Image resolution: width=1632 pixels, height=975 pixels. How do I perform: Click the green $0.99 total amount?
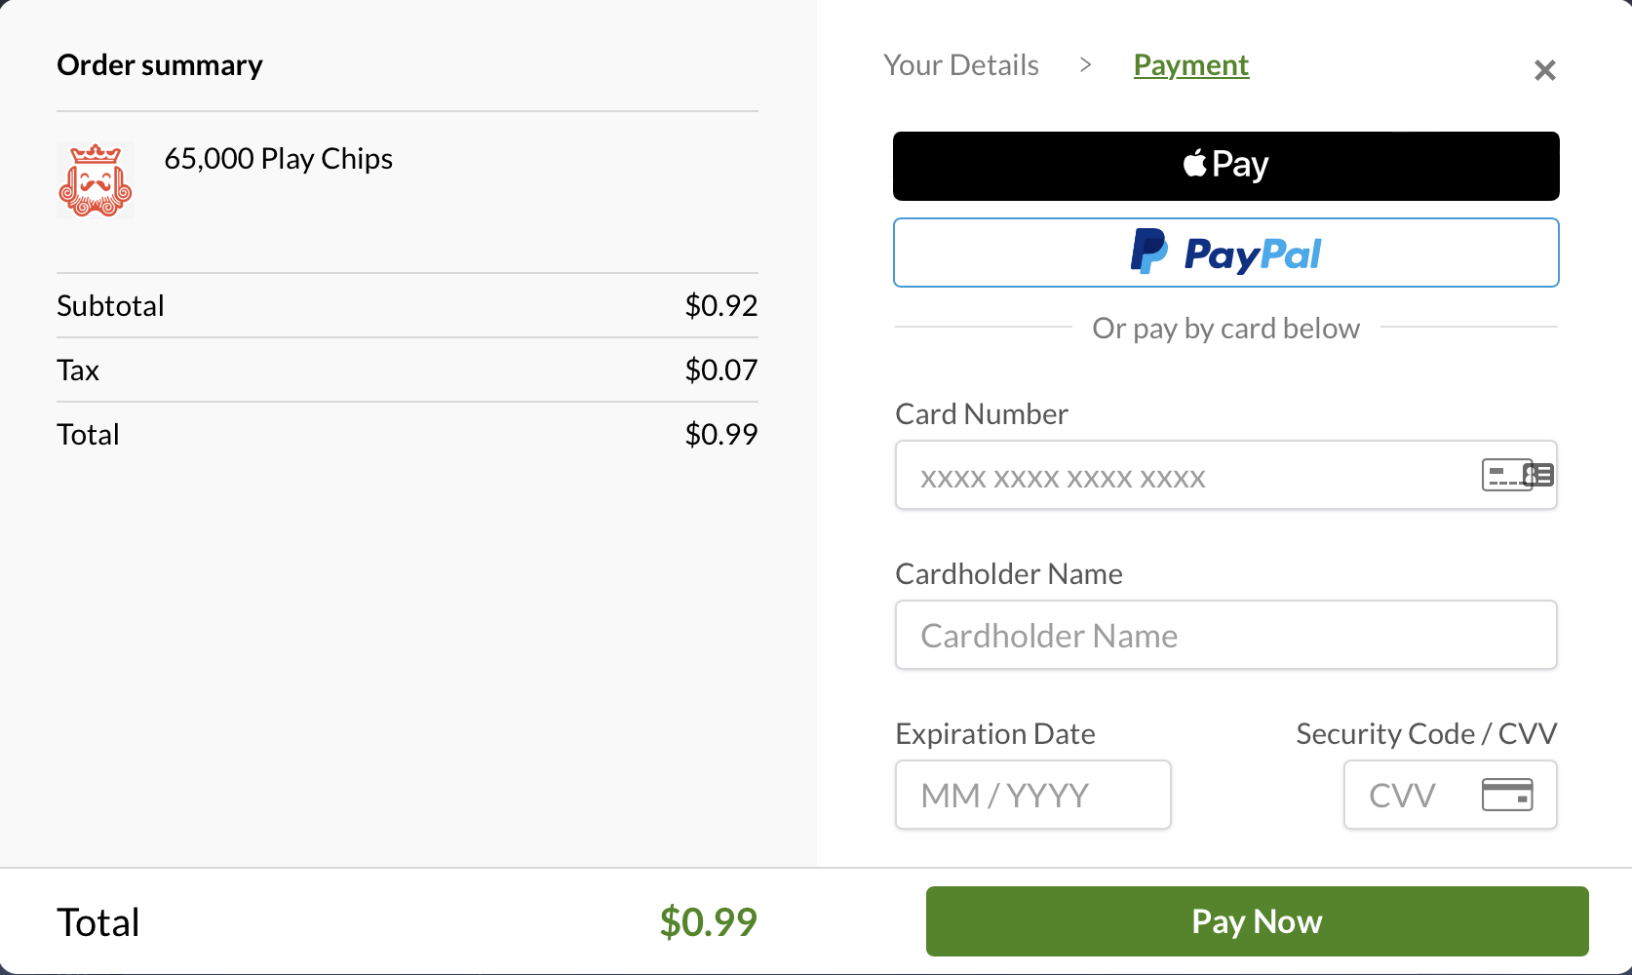709,921
